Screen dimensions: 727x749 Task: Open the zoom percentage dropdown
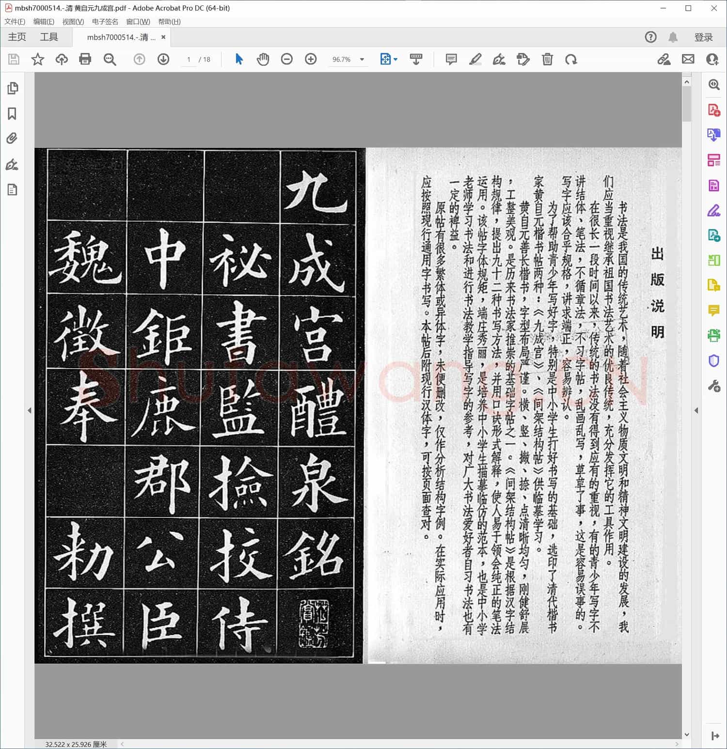pyautogui.click(x=361, y=59)
